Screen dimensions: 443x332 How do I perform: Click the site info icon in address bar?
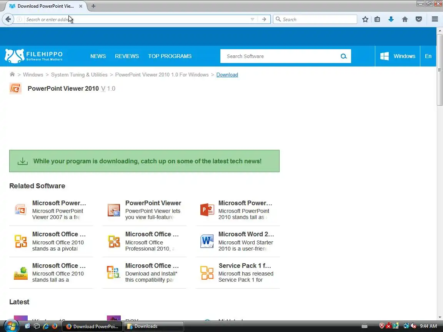click(x=19, y=19)
